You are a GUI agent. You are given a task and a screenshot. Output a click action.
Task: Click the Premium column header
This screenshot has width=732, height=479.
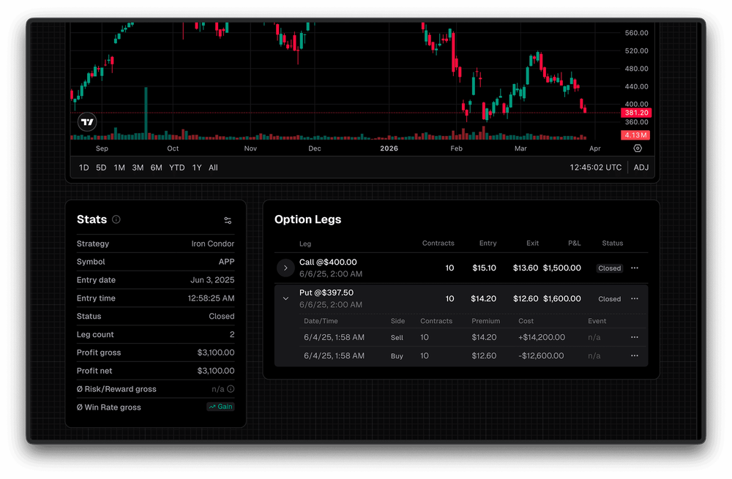click(485, 321)
